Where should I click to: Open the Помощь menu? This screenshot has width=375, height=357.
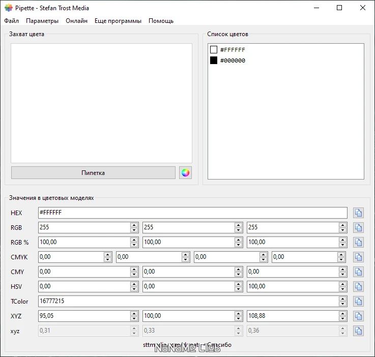[161, 21]
